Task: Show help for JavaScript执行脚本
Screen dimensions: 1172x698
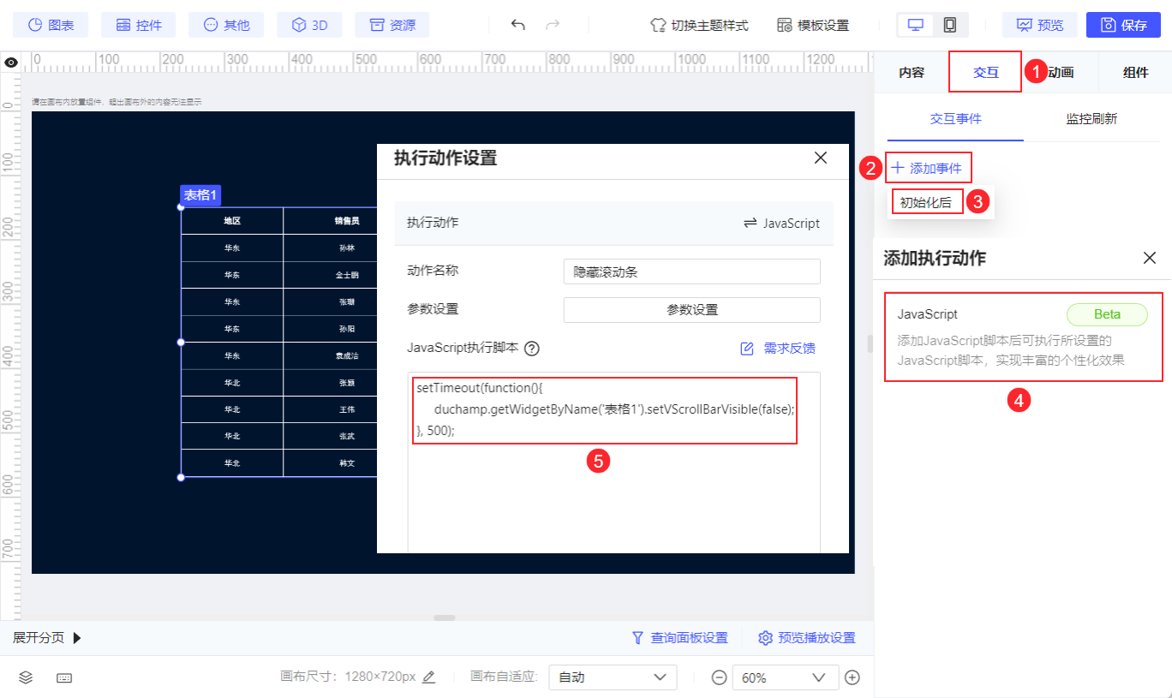Action: point(531,349)
